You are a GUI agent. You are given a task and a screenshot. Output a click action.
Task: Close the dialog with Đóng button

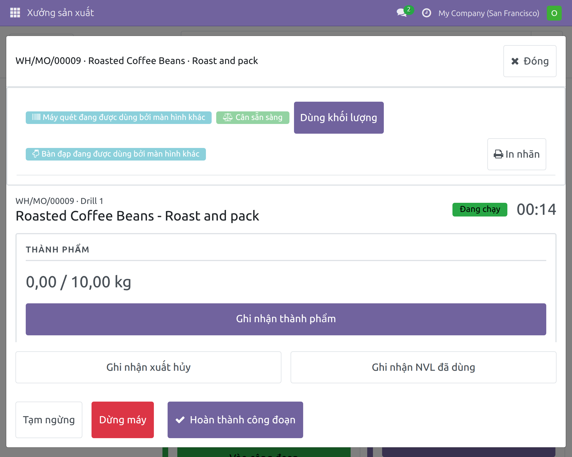[530, 61]
